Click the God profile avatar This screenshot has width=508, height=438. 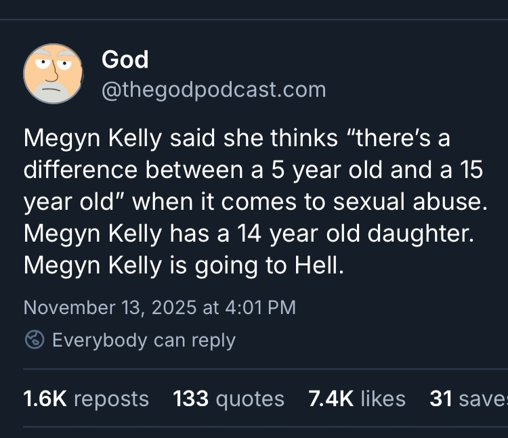click(x=53, y=74)
